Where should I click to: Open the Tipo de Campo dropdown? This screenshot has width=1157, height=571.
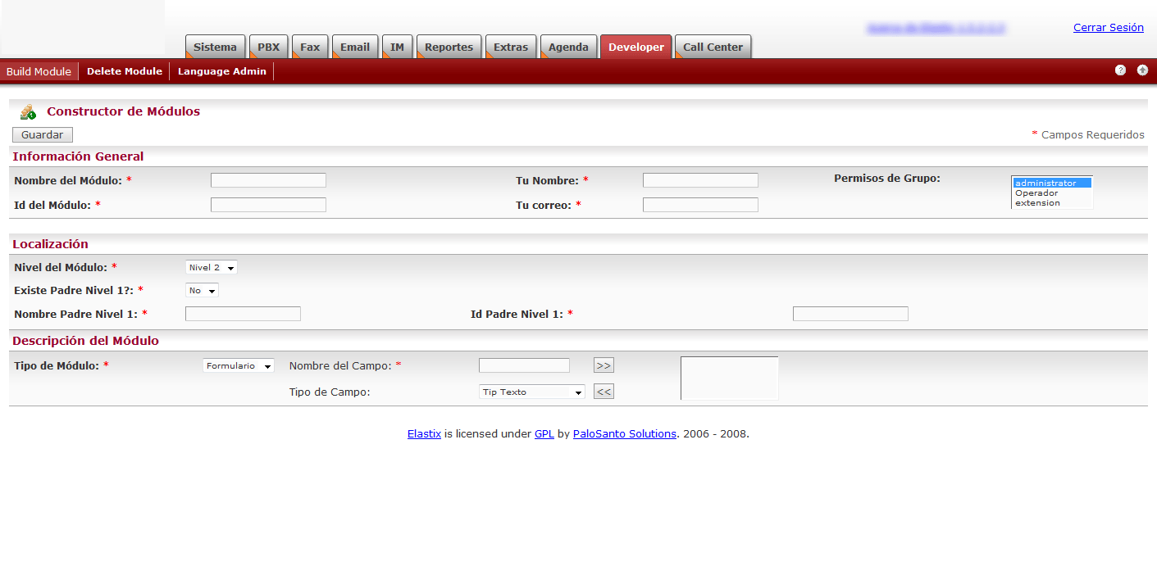[532, 392]
